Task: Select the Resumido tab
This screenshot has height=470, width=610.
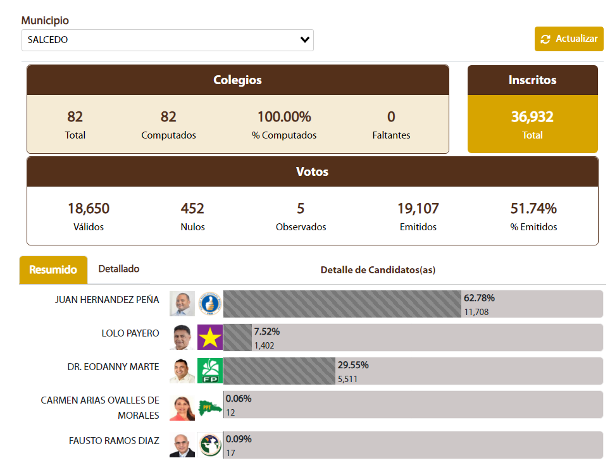Action: click(53, 270)
